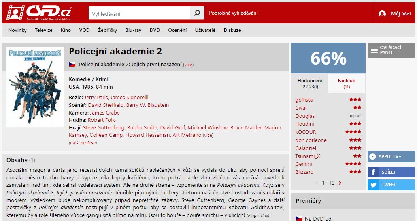This screenshot has width=417, height=221.
Task: Open actor Art Metrano
Action: coord(187,135)
